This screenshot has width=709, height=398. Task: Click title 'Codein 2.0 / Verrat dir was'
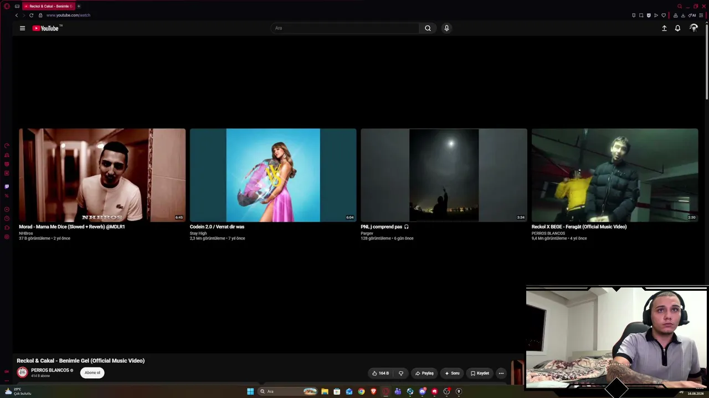[217, 227]
